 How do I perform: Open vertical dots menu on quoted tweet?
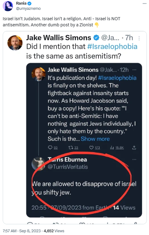(139, 38)
